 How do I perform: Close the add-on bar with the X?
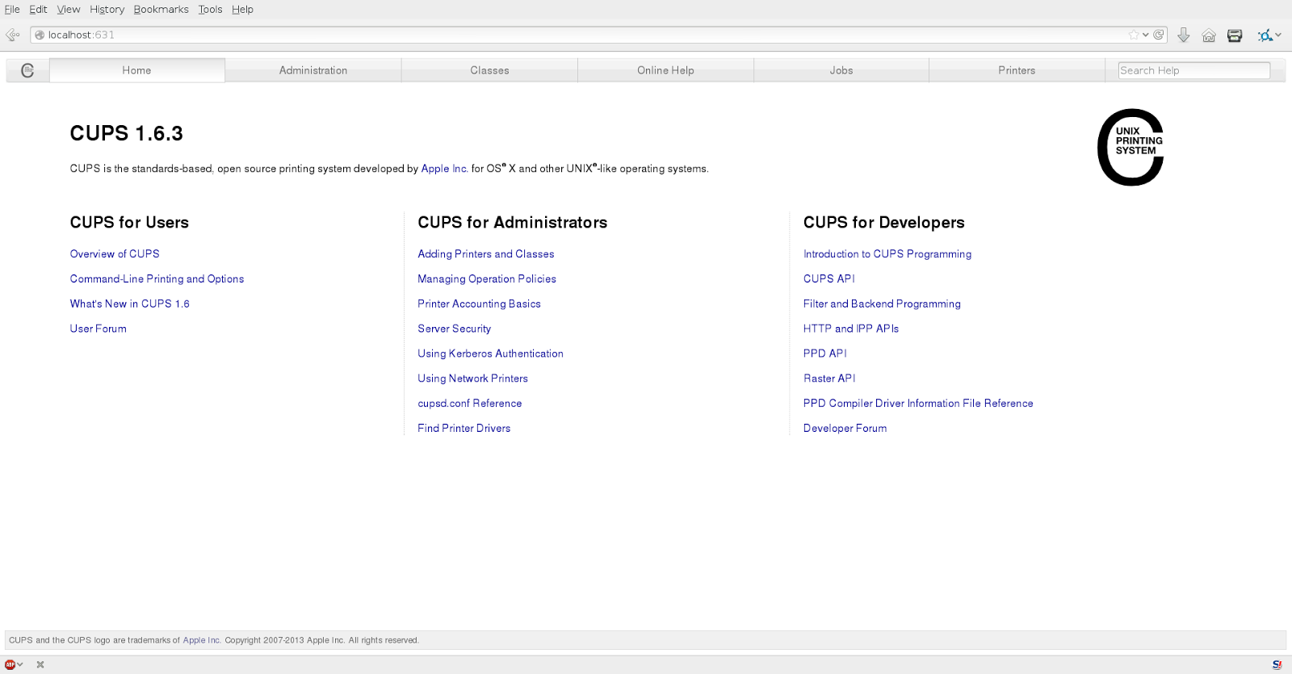click(x=40, y=664)
